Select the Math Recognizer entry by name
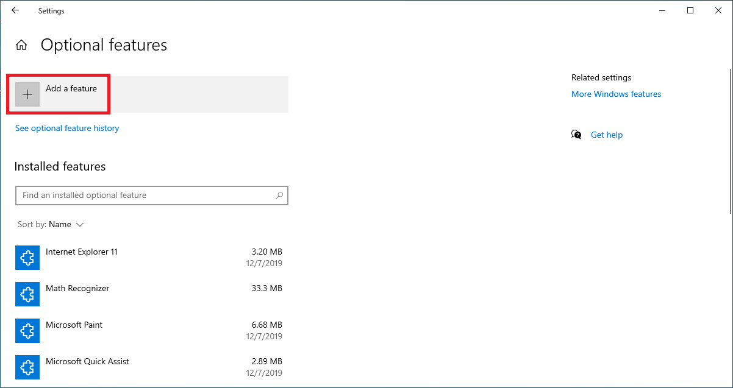The height and width of the screenshot is (388, 733). pos(77,288)
